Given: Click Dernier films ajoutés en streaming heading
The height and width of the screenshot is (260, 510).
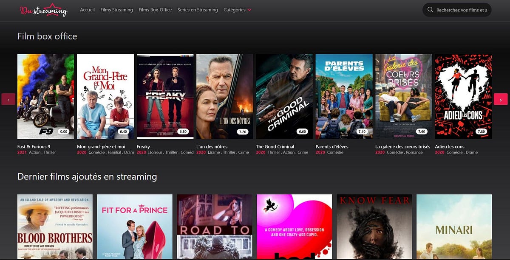Looking at the screenshot, I should 87,176.
